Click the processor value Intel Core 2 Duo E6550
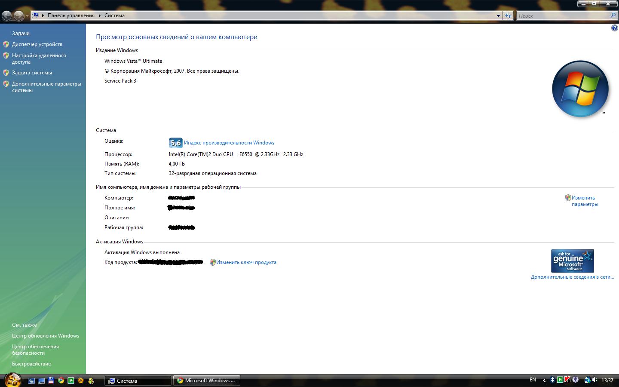Viewport: 619px width, 387px height. 236,154
